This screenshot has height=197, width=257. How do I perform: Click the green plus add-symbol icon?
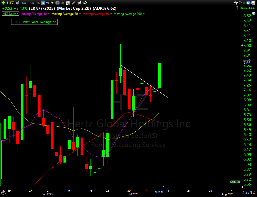[x=3, y=3]
